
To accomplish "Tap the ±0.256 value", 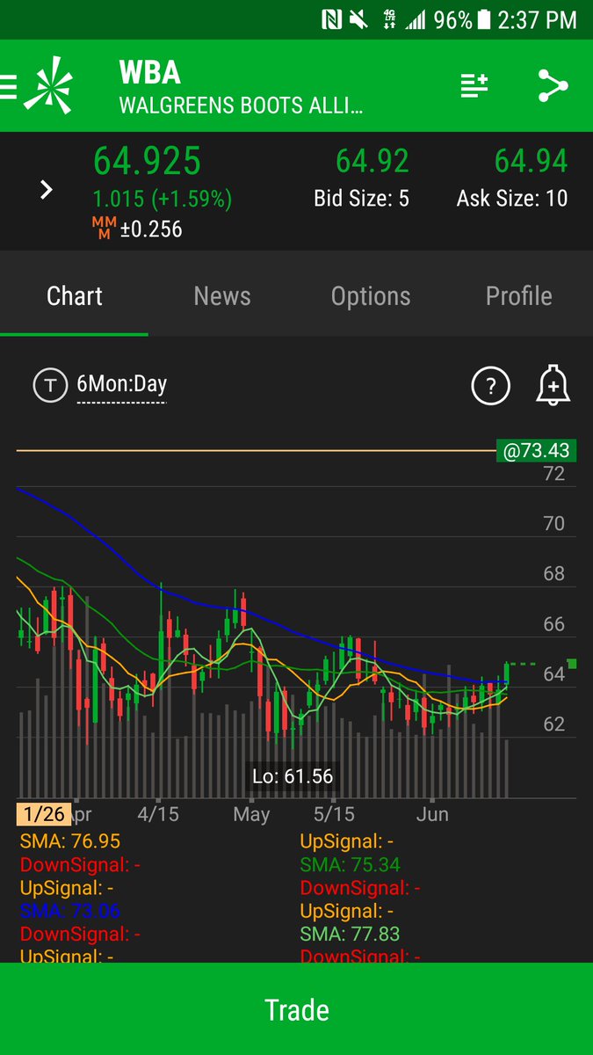I will coord(150,229).
